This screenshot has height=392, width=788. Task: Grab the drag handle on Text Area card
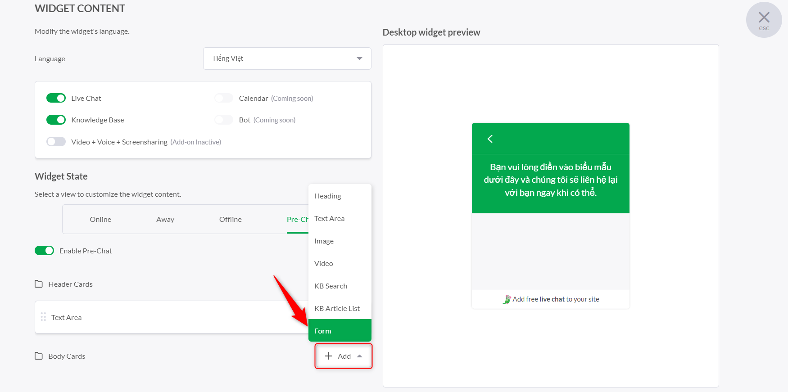pyautogui.click(x=43, y=317)
